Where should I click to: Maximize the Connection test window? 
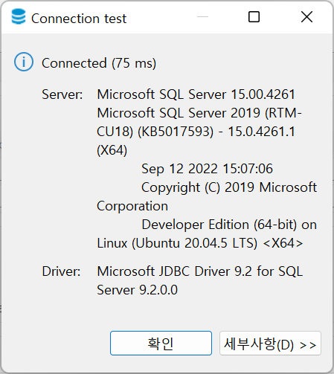[254, 17]
